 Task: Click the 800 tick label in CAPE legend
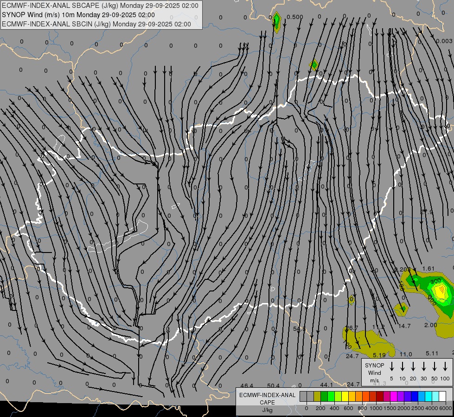(x=362, y=408)
